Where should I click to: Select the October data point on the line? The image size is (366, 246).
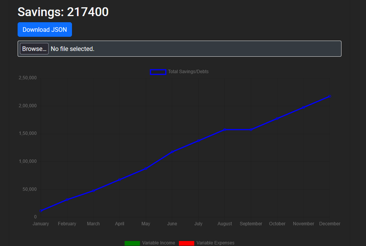coord(277,118)
